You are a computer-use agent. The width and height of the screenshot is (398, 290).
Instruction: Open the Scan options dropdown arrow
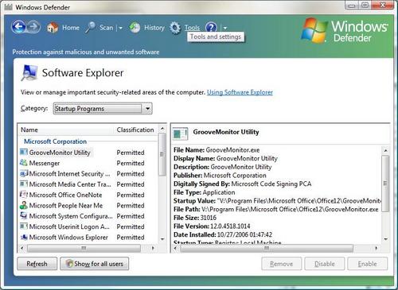click(x=120, y=28)
